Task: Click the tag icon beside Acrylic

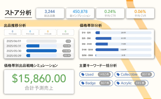Action: 118,83
